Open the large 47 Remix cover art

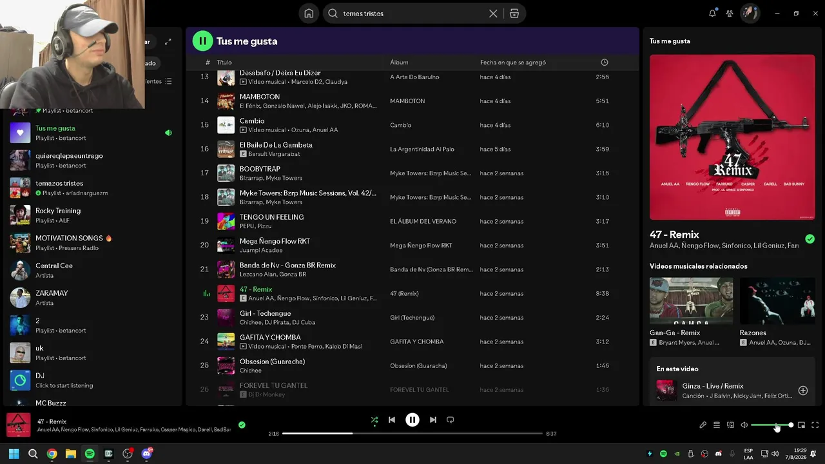pyautogui.click(x=732, y=137)
